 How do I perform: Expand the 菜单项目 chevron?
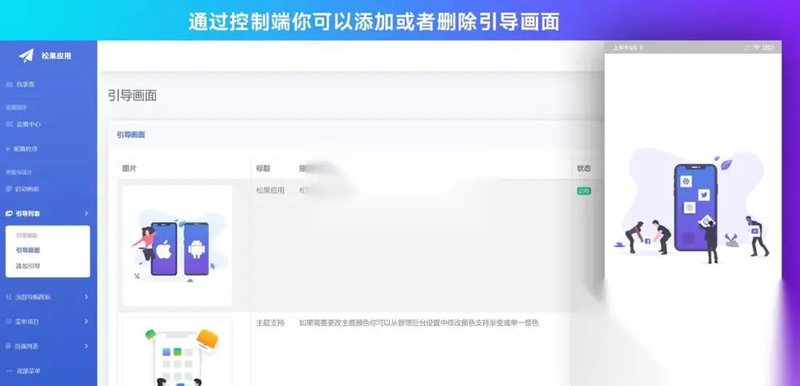(86, 321)
